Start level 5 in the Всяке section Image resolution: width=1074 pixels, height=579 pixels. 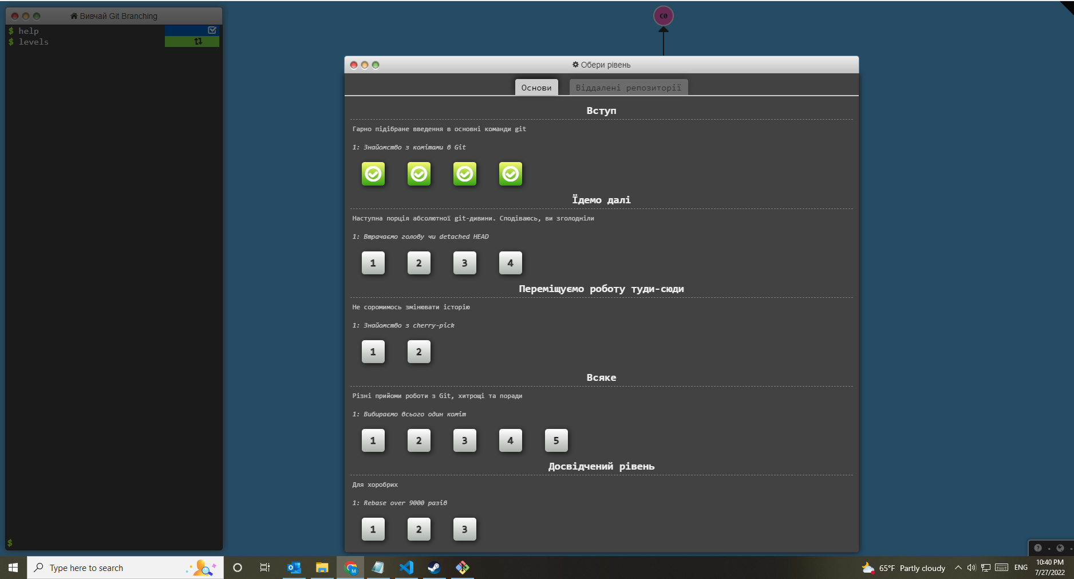[556, 440]
